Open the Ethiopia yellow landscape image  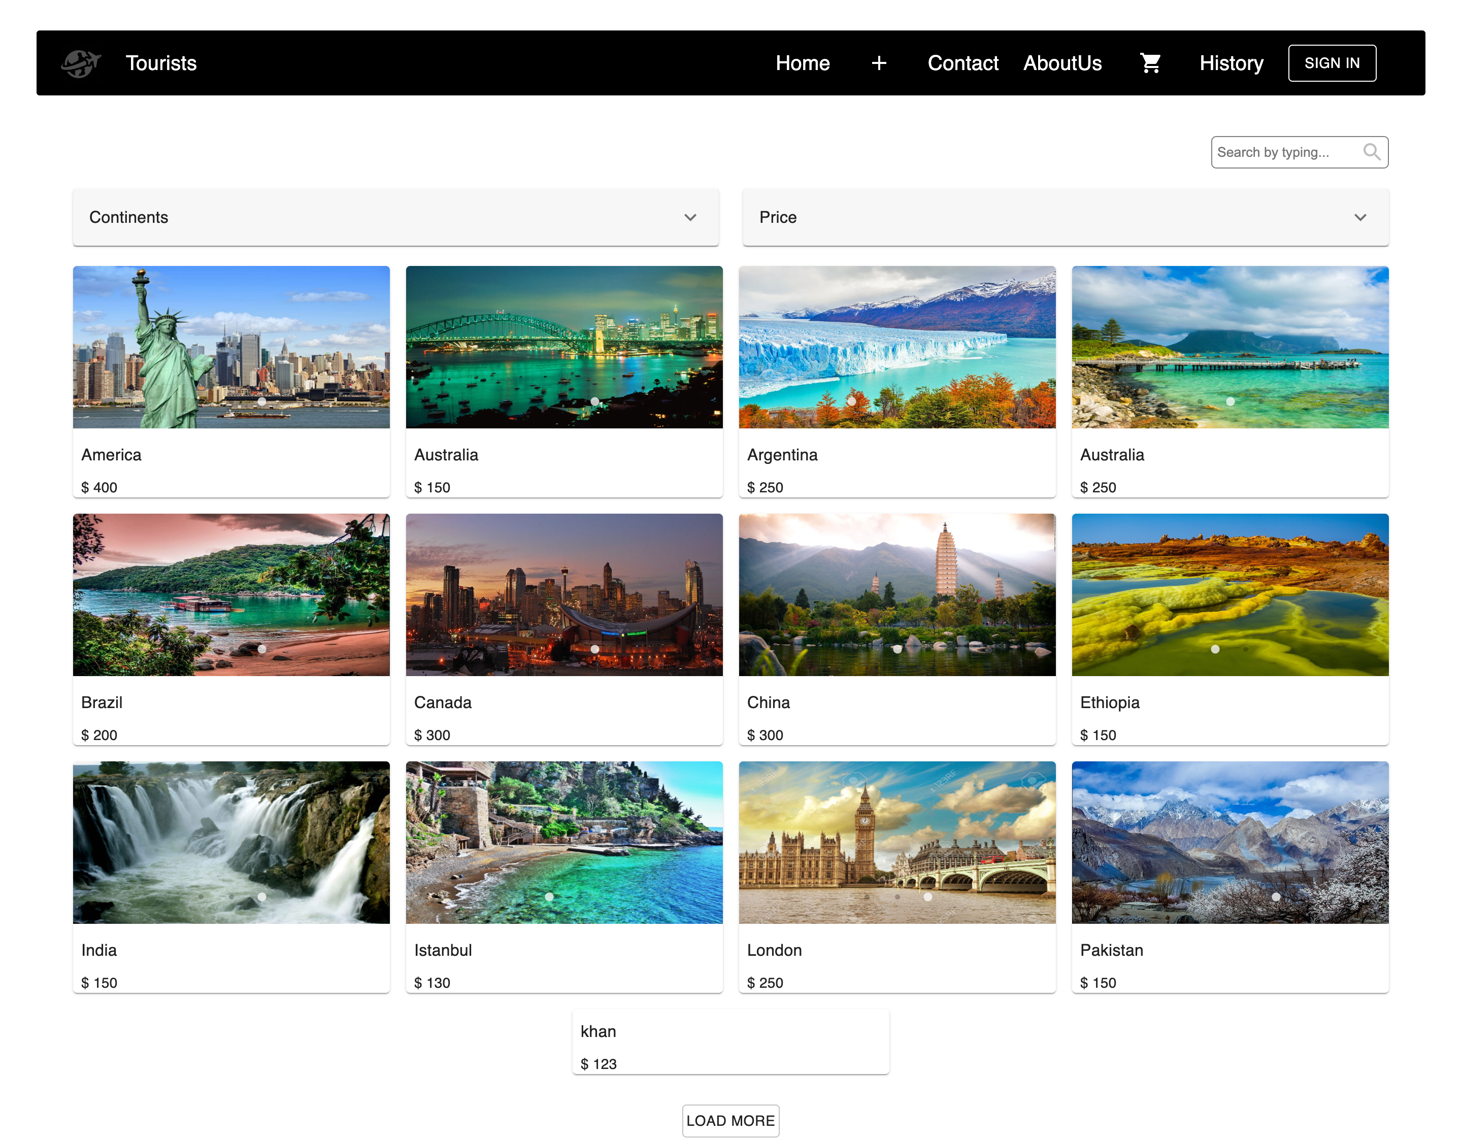pos(1231,595)
